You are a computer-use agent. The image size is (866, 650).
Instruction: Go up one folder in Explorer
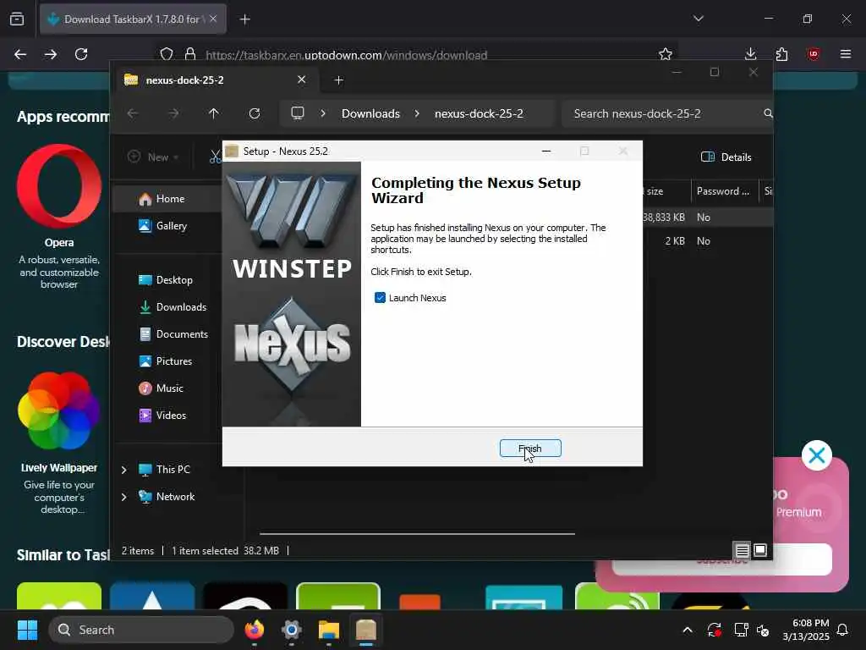214,113
